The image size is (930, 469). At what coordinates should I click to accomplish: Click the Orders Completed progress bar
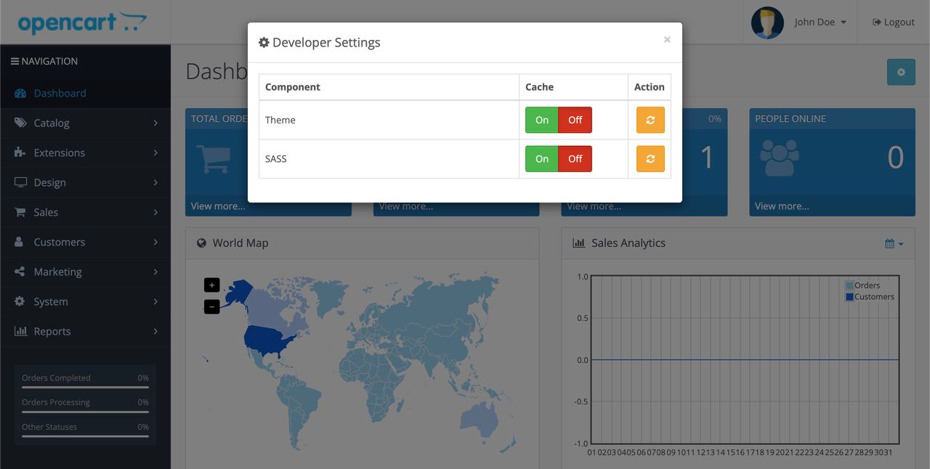coord(84,386)
